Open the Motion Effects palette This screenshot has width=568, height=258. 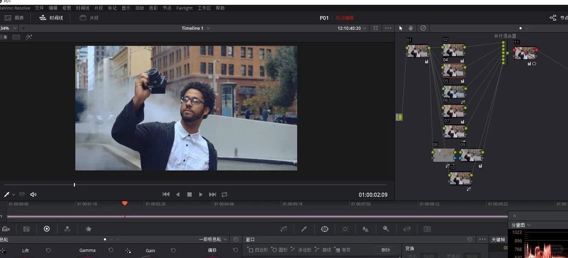88,229
